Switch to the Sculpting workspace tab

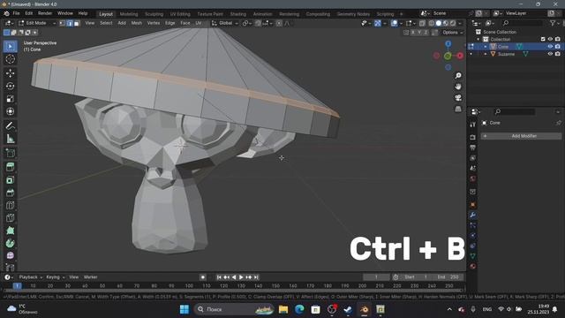tap(154, 14)
